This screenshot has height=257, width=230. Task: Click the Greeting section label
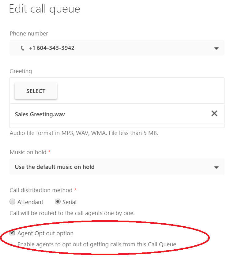(x=21, y=71)
